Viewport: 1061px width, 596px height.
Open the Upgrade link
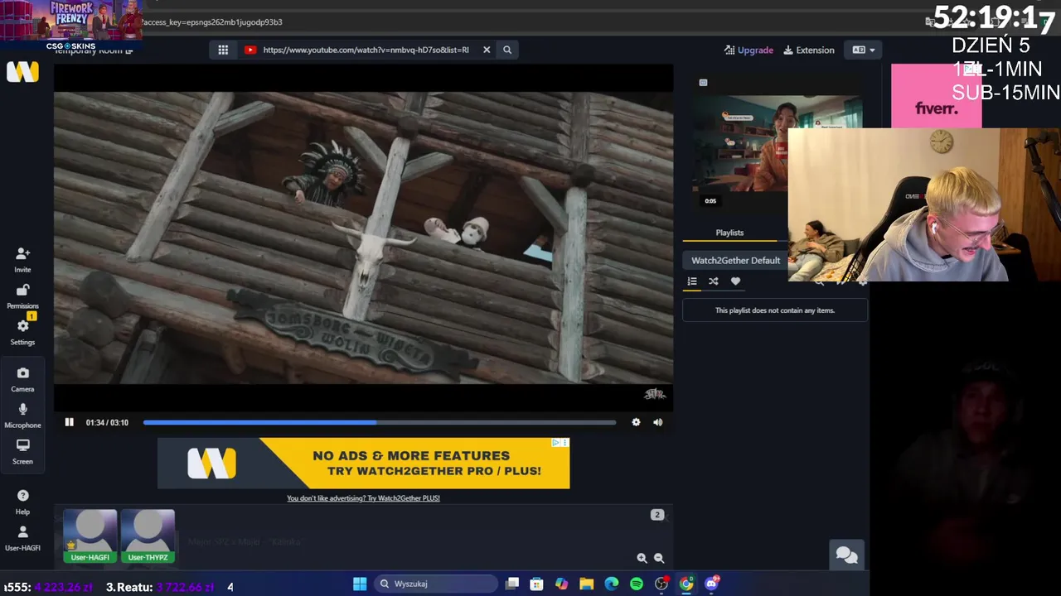749,50
